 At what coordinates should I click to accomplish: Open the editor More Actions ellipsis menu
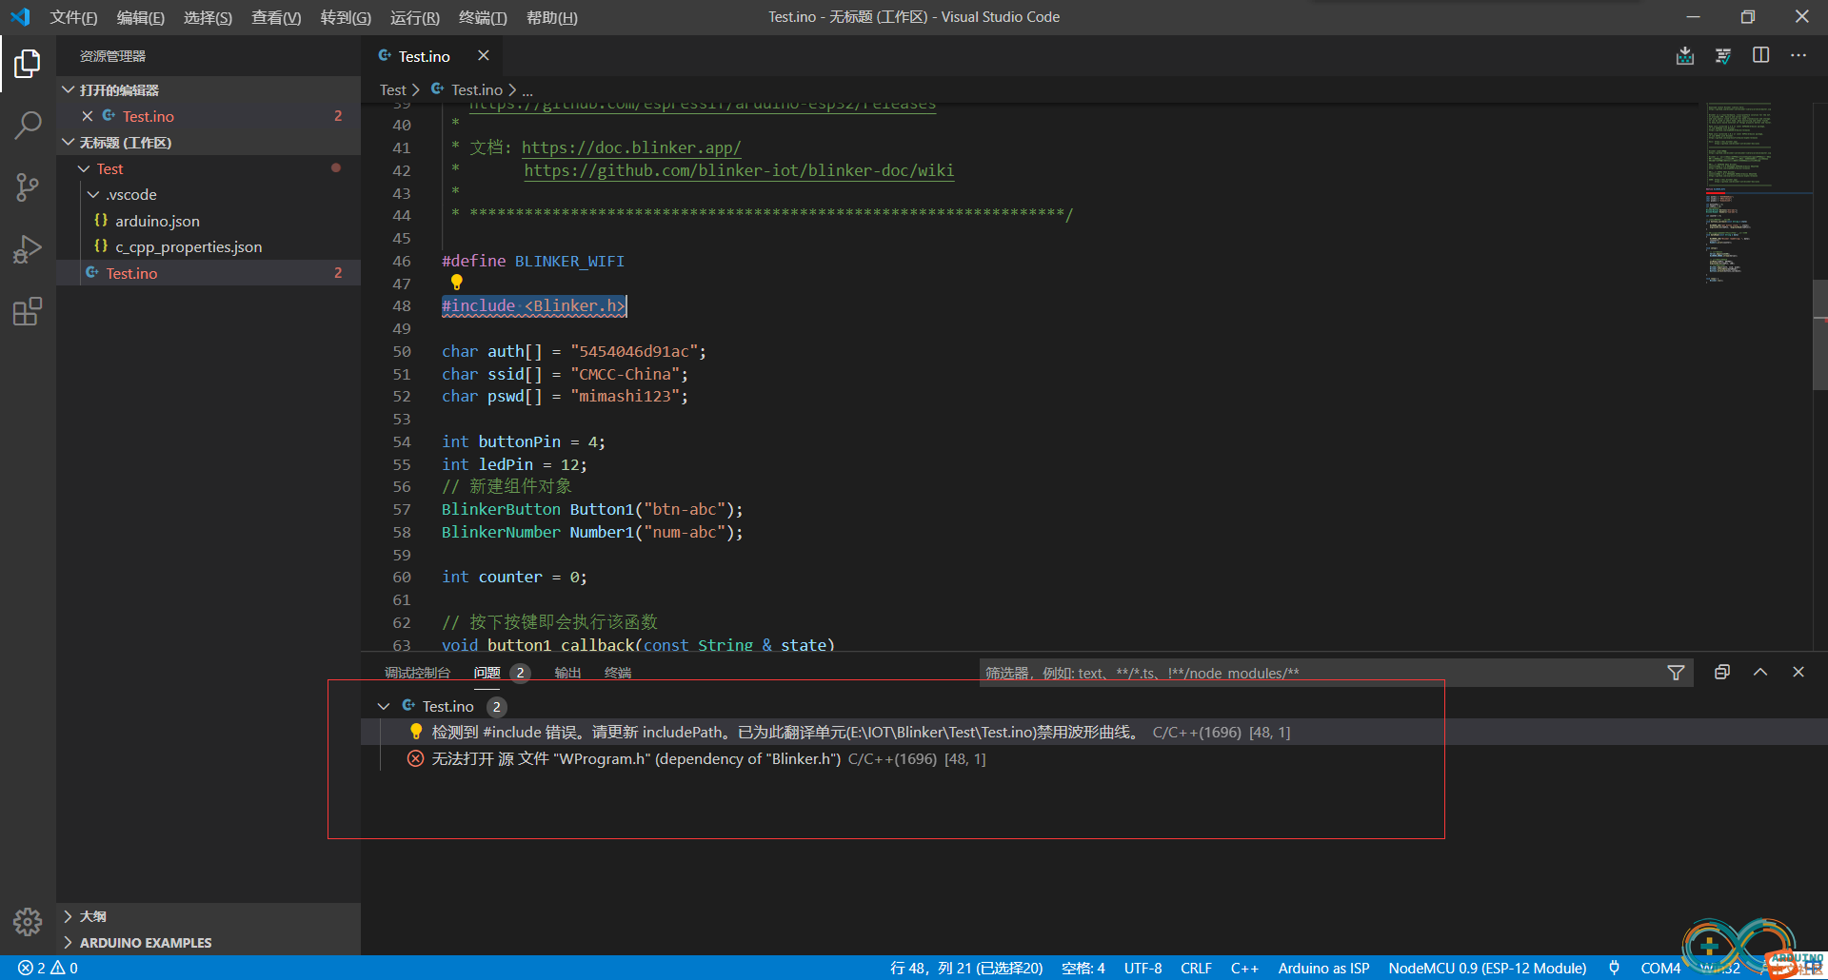pyautogui.click(x=1798, y=56)
